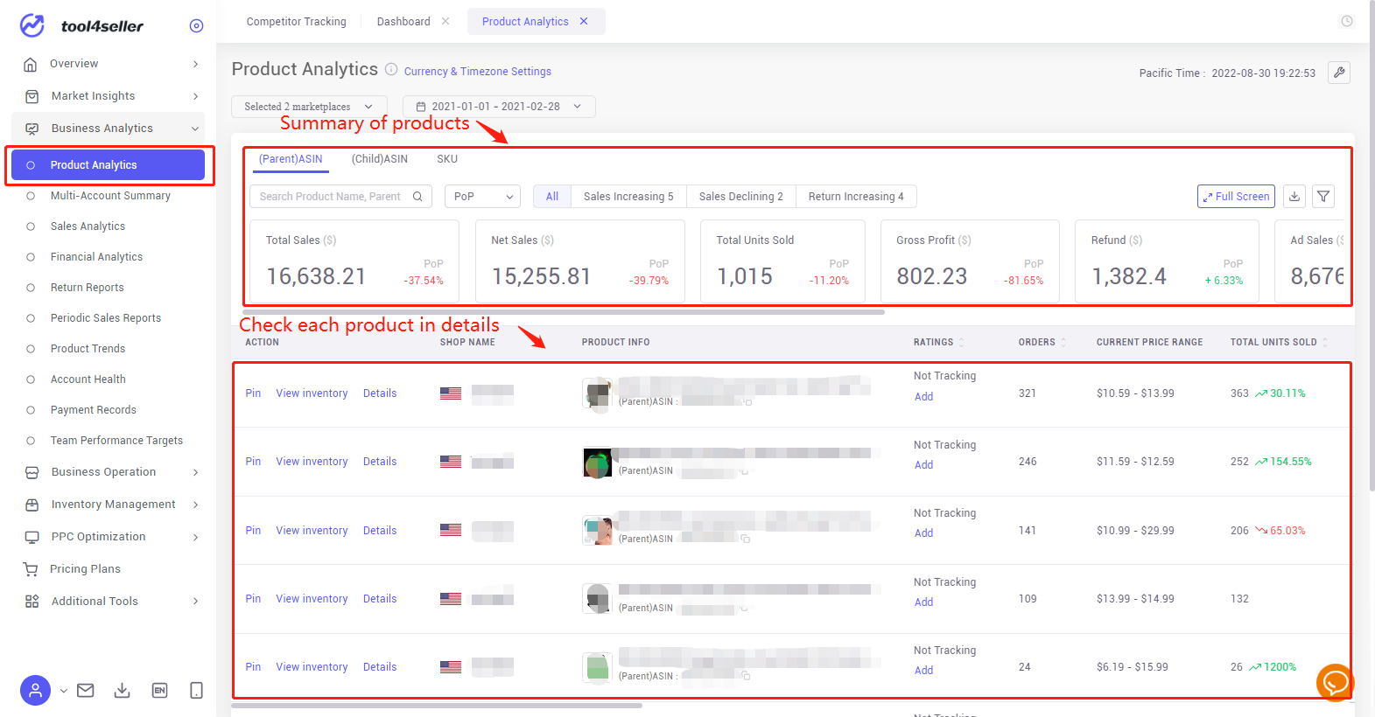
Task: Toggle the sidebar collapse icon beside tool4seller logo
Action: coord(196,26)
